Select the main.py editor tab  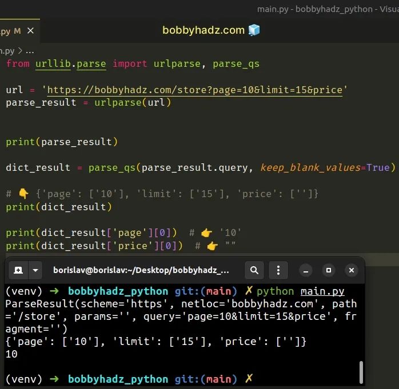click(x=19, y=31)
